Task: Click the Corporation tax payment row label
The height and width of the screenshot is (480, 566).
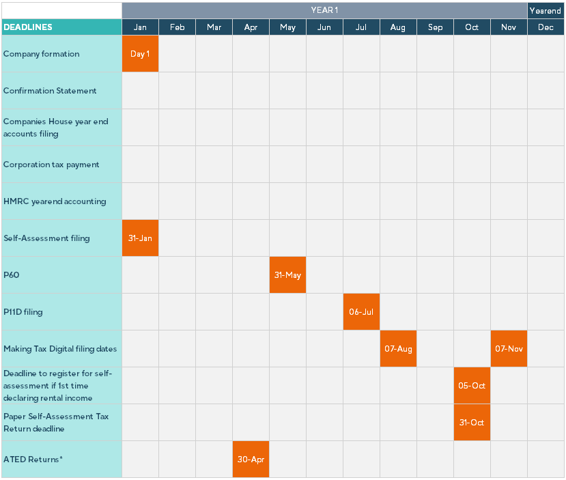Action: coord(51,165)
